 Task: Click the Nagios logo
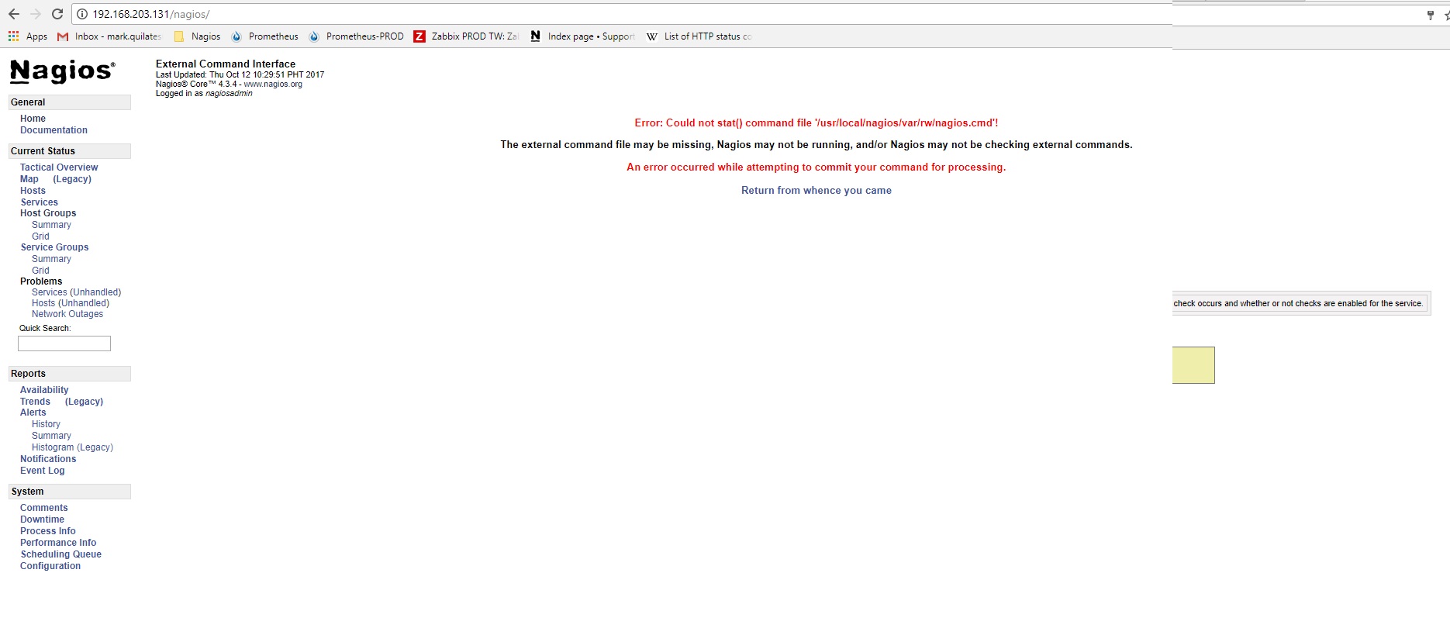pyautogui.click(x=62, y=71)
